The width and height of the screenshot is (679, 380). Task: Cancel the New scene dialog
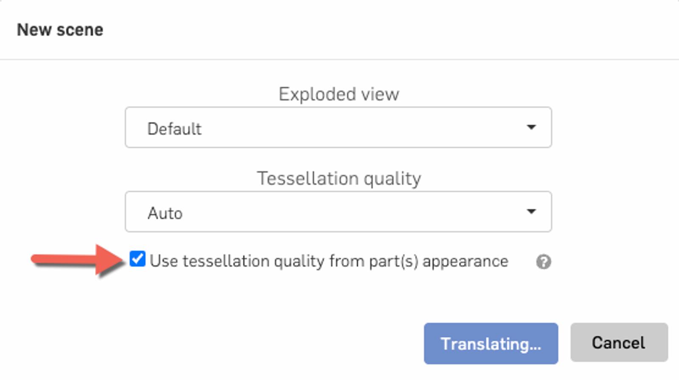point(619,343)
